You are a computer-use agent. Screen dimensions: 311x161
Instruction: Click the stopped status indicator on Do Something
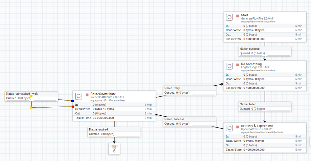pos(238,65)
